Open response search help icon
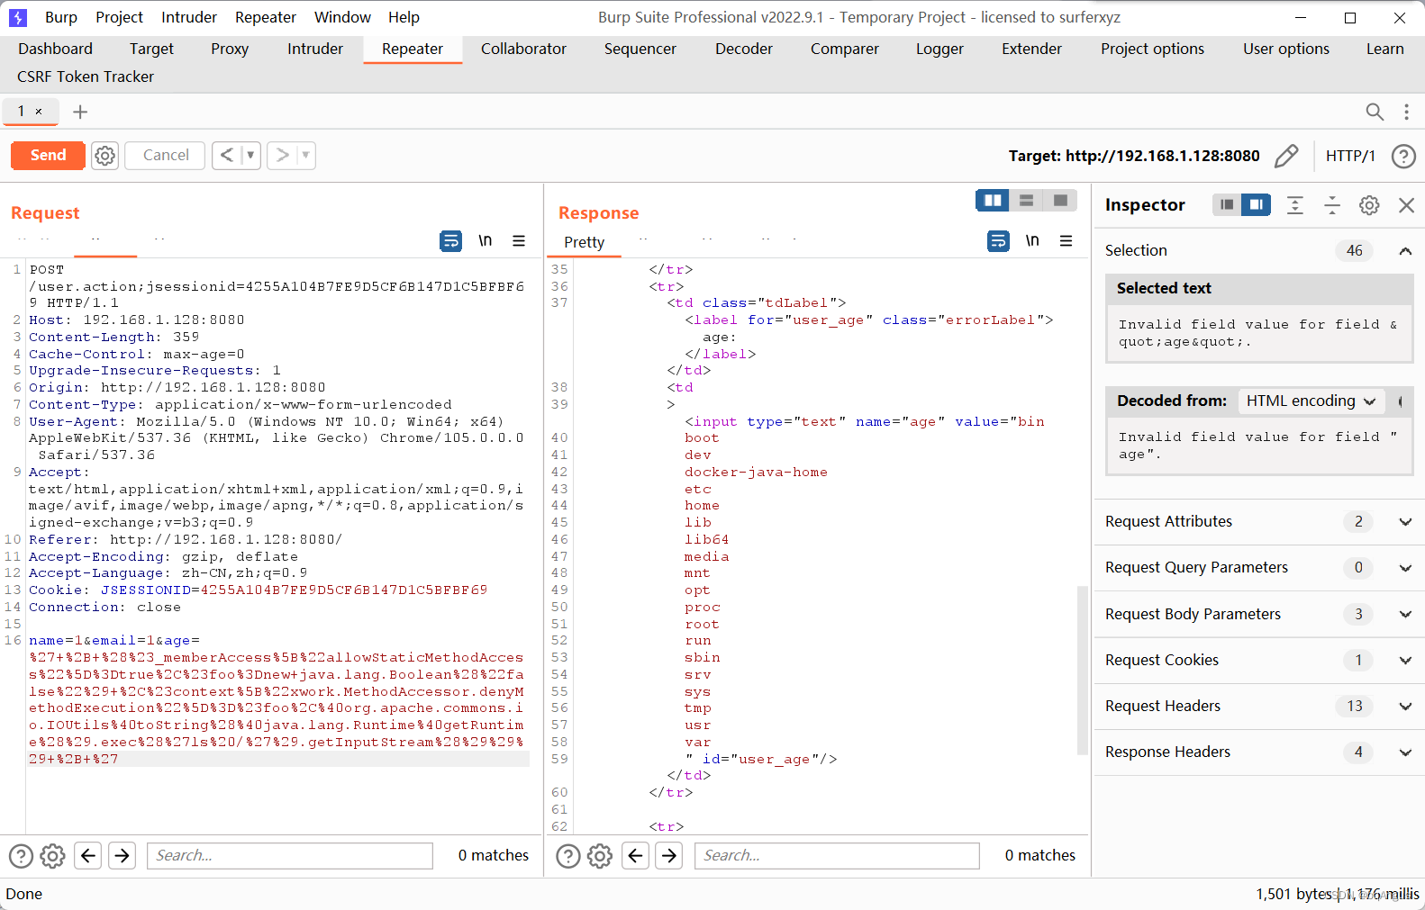 [x=568, y=856]
